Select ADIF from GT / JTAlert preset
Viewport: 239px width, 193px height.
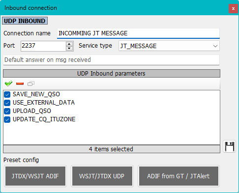(x=179, y=176)
